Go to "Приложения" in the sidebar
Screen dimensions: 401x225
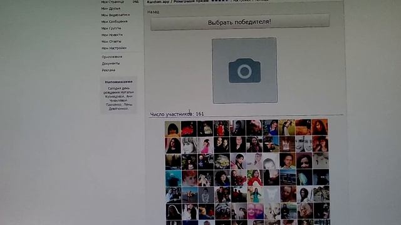[x=112, y=57]
